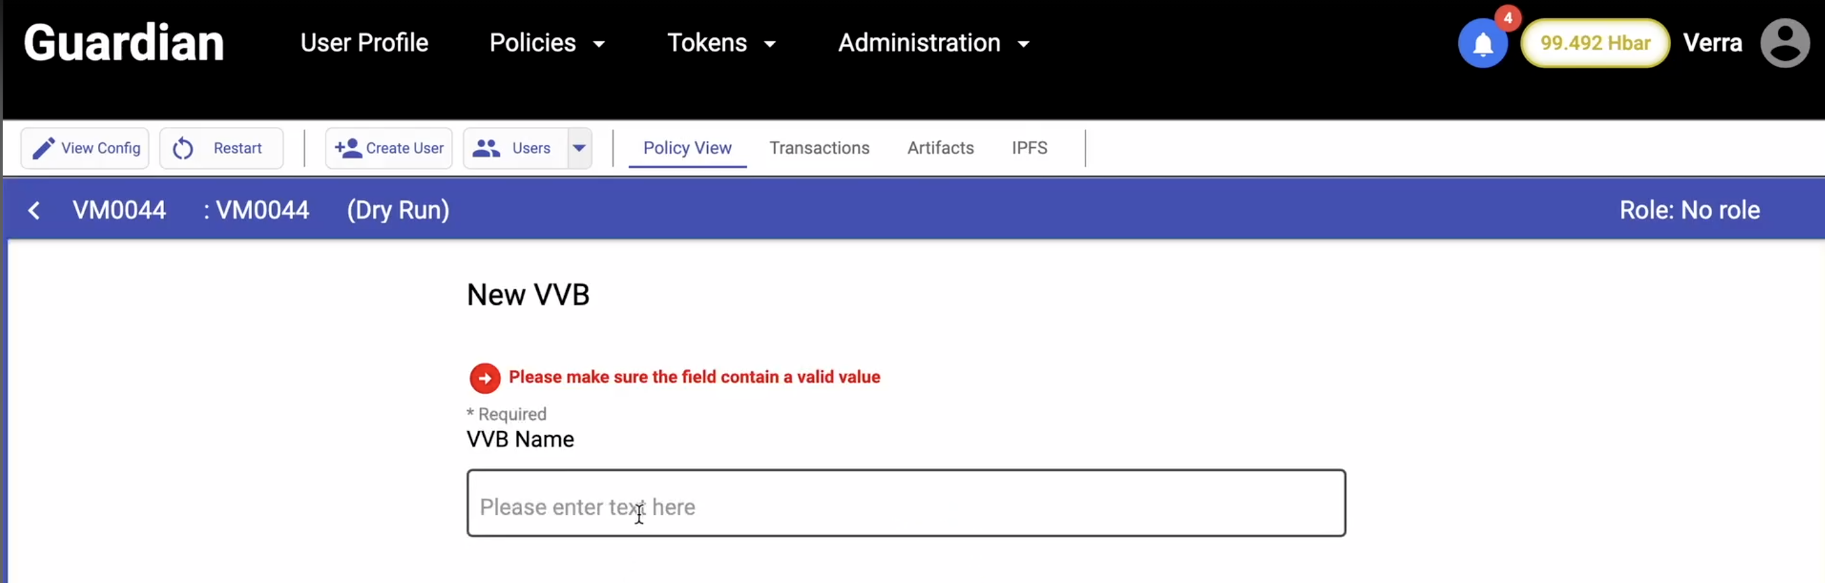
Task: Click the people icon on Users
Action: [x=487, y=148]
